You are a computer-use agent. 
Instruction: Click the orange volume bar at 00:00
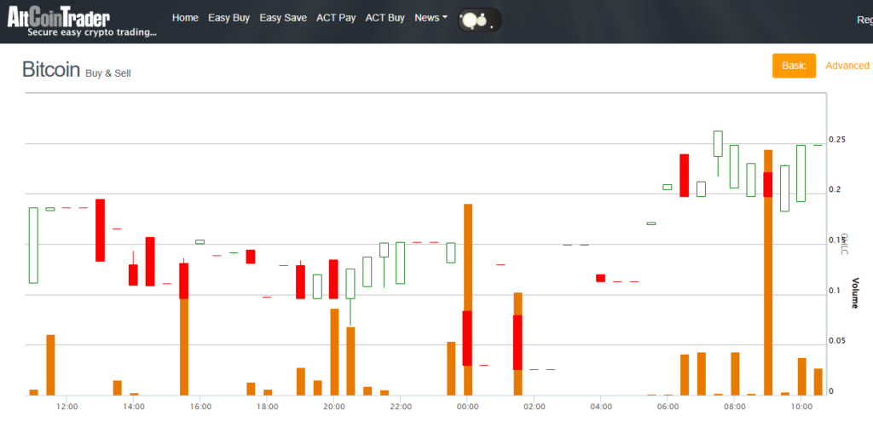pos(468,299)
